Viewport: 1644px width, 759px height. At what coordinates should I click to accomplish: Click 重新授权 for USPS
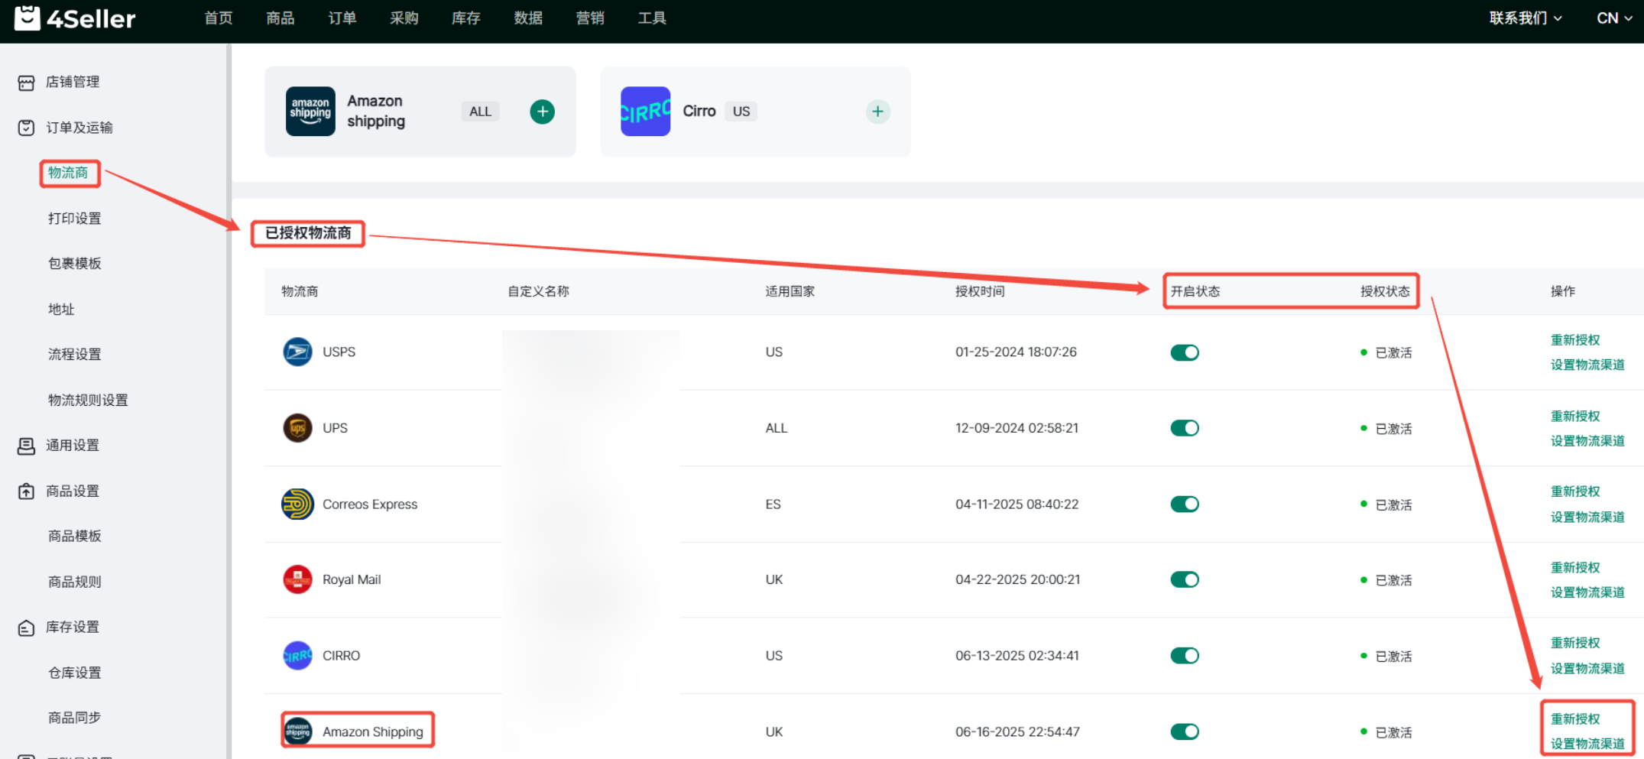coord(1574,339)
